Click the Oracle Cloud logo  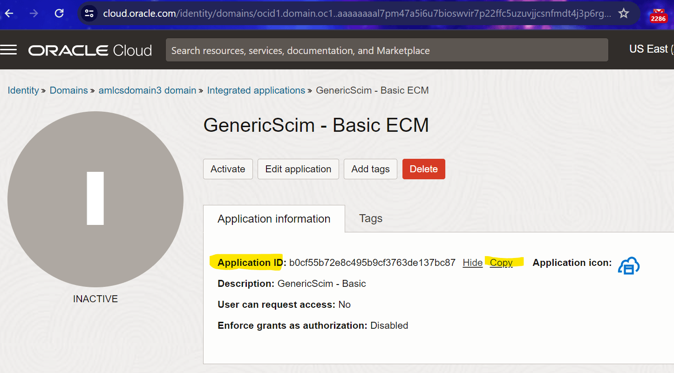pyautogui.click(x=90, y=50)
